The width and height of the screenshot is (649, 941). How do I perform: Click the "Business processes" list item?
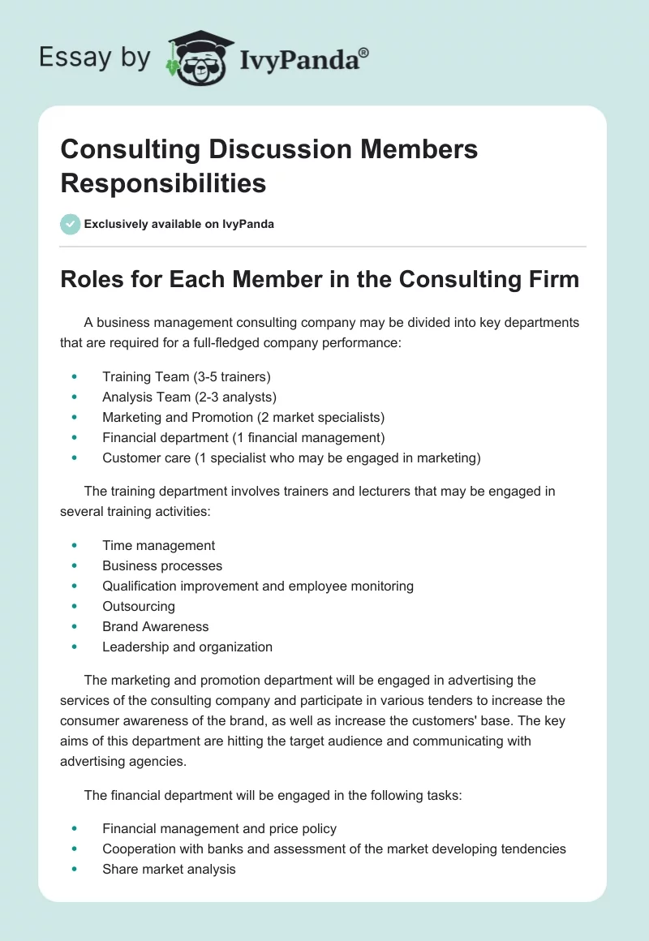[161, 566]
